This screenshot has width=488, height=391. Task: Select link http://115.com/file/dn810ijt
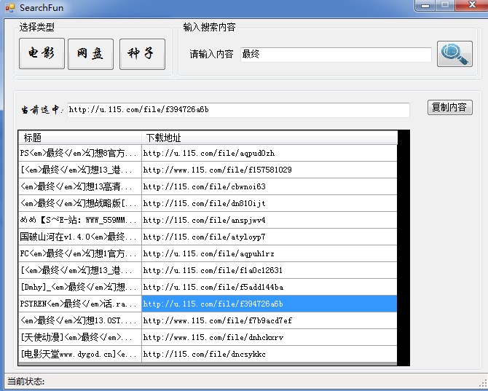[269, 203]
